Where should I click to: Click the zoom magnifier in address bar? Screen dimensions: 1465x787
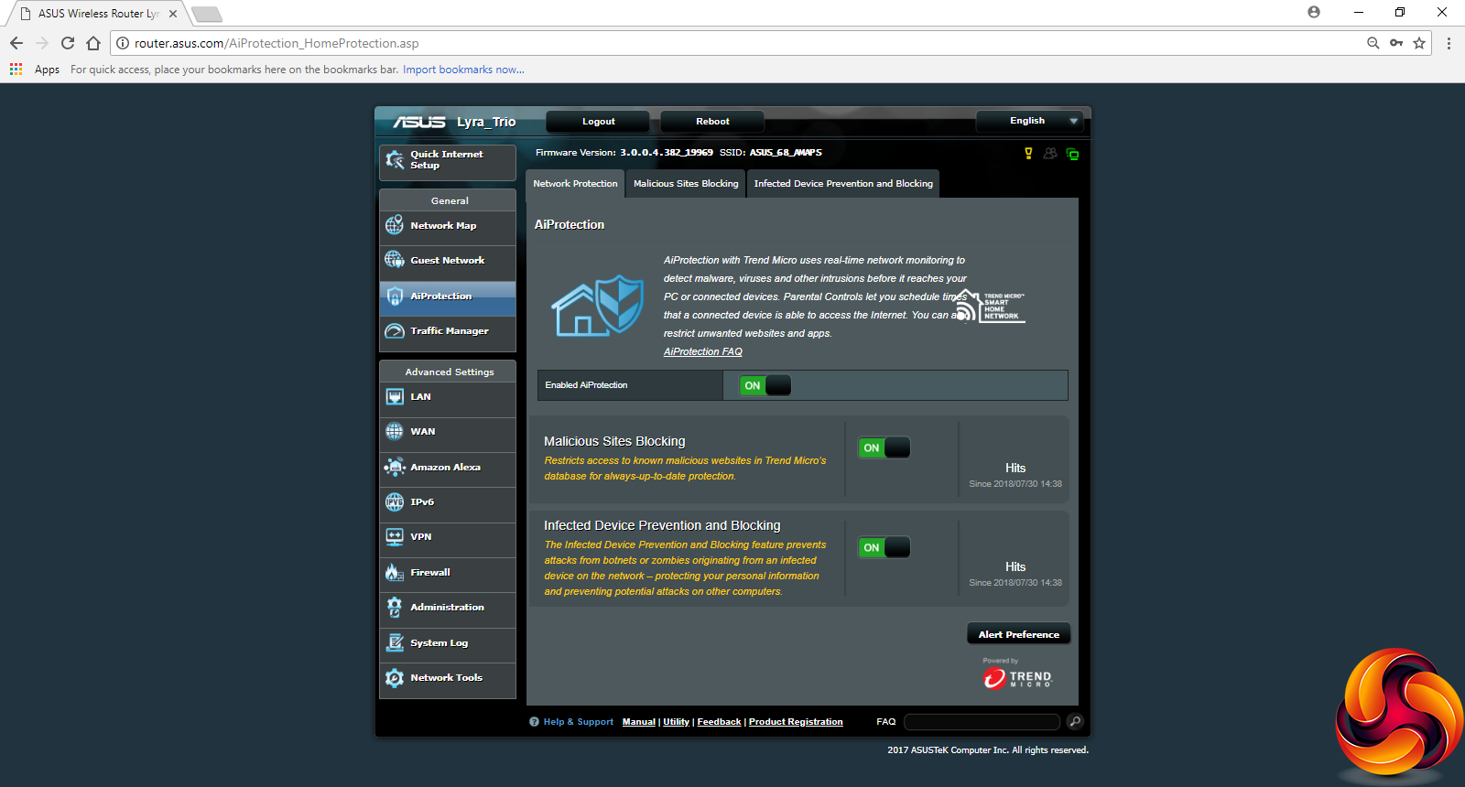coord(1373,43)
